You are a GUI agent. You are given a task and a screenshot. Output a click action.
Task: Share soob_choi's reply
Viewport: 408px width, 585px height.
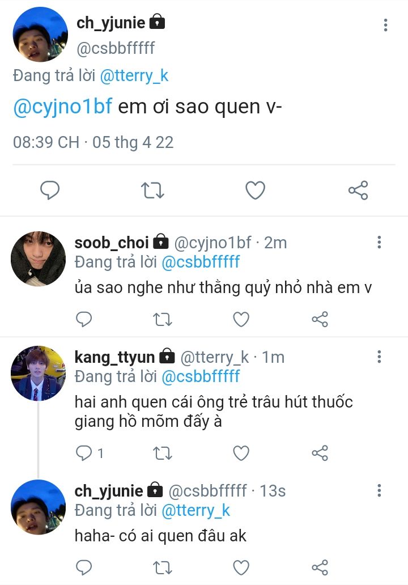(x=320, y=320)
